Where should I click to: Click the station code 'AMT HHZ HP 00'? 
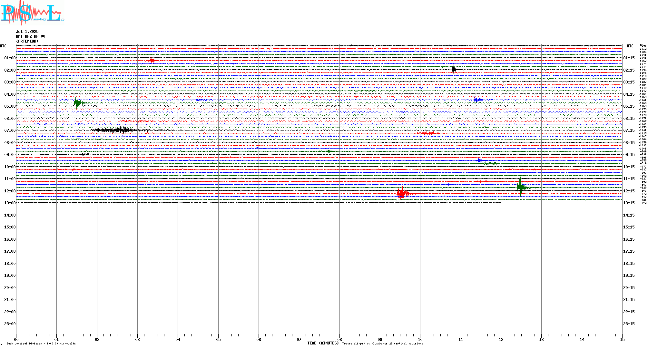[31, 36]
